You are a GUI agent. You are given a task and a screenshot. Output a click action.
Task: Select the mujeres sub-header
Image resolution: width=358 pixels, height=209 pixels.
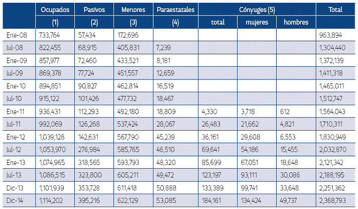tap(257, 22)
